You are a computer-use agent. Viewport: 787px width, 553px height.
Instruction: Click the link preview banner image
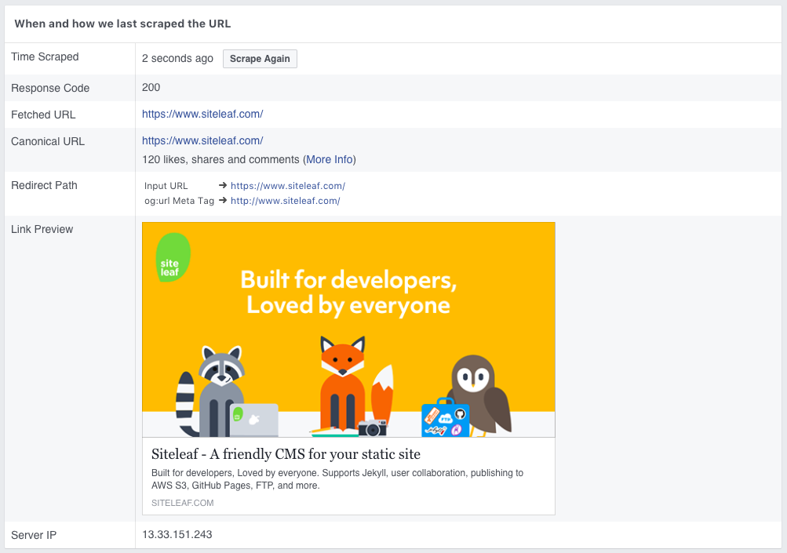[x=348, y=329]
